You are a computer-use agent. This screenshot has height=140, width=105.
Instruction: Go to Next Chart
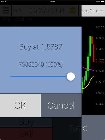[93, 11]
